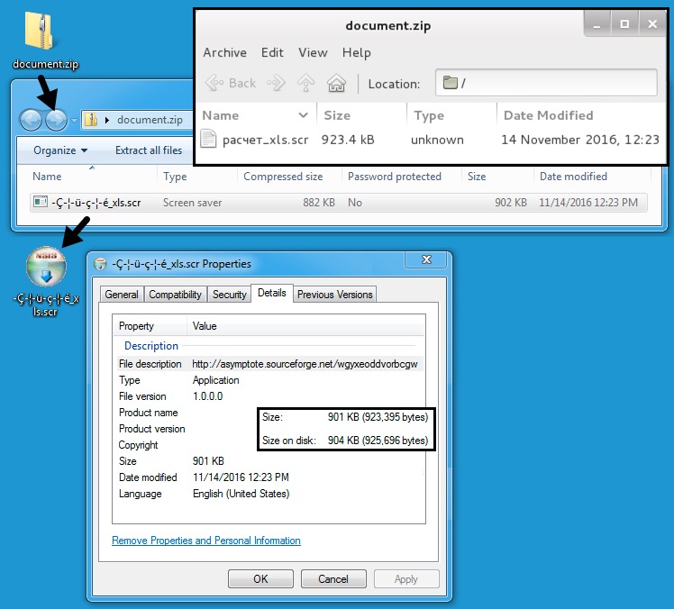
Task: Click the Location path input field
Action: tap(546, 83)
